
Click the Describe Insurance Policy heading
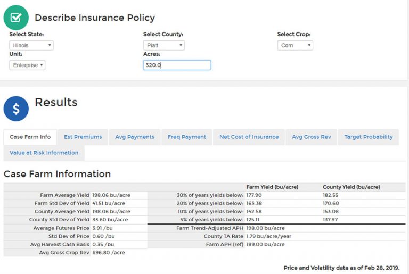(95, 18)
